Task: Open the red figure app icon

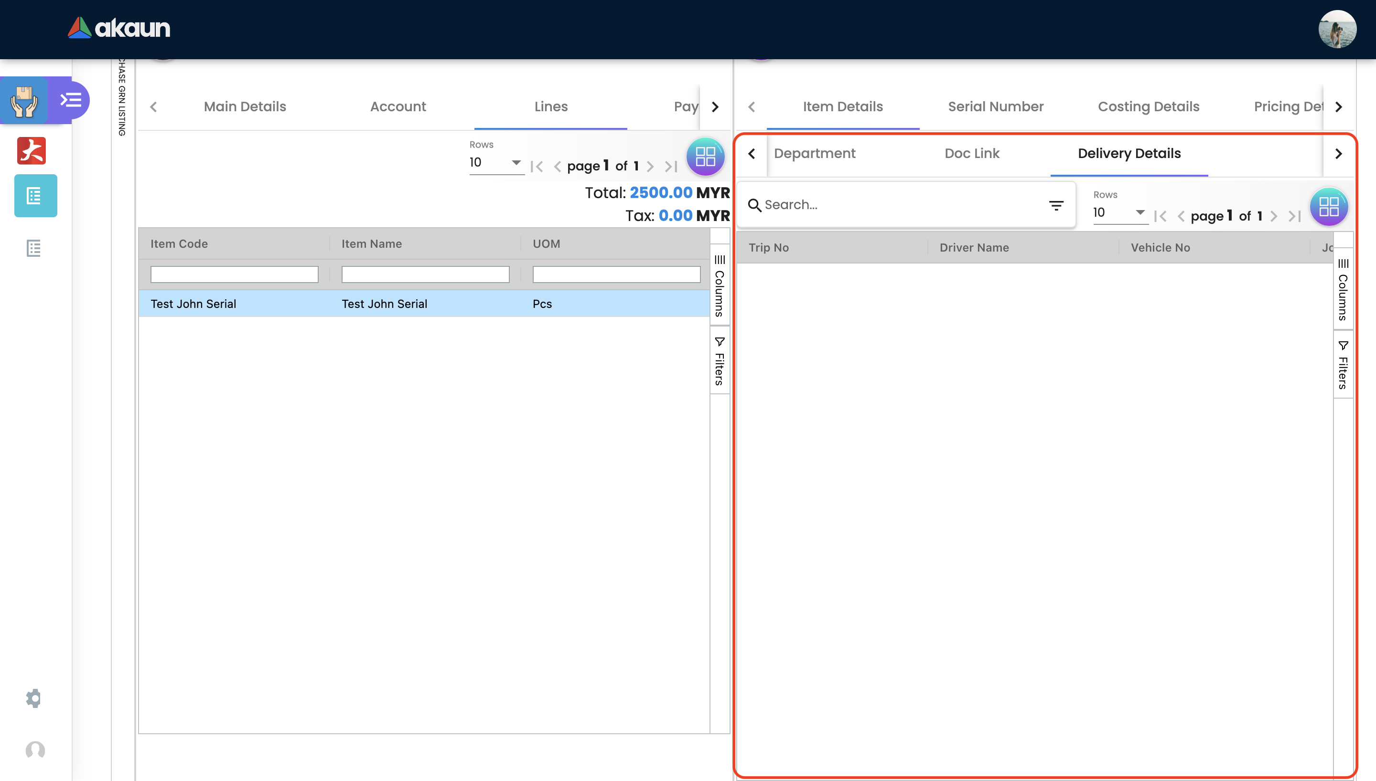Action: click(x=32, y=151)
